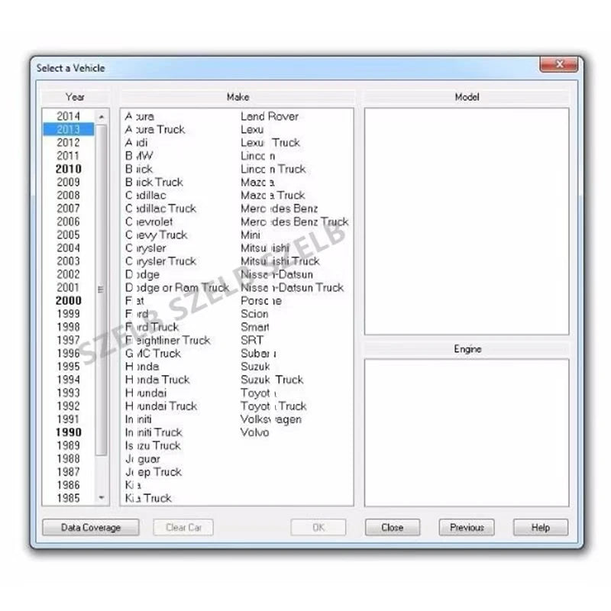Image resolution: width=611 pixels, height=611 pixels.
Task: Select SRT make
Action: [x=252, y=340]
